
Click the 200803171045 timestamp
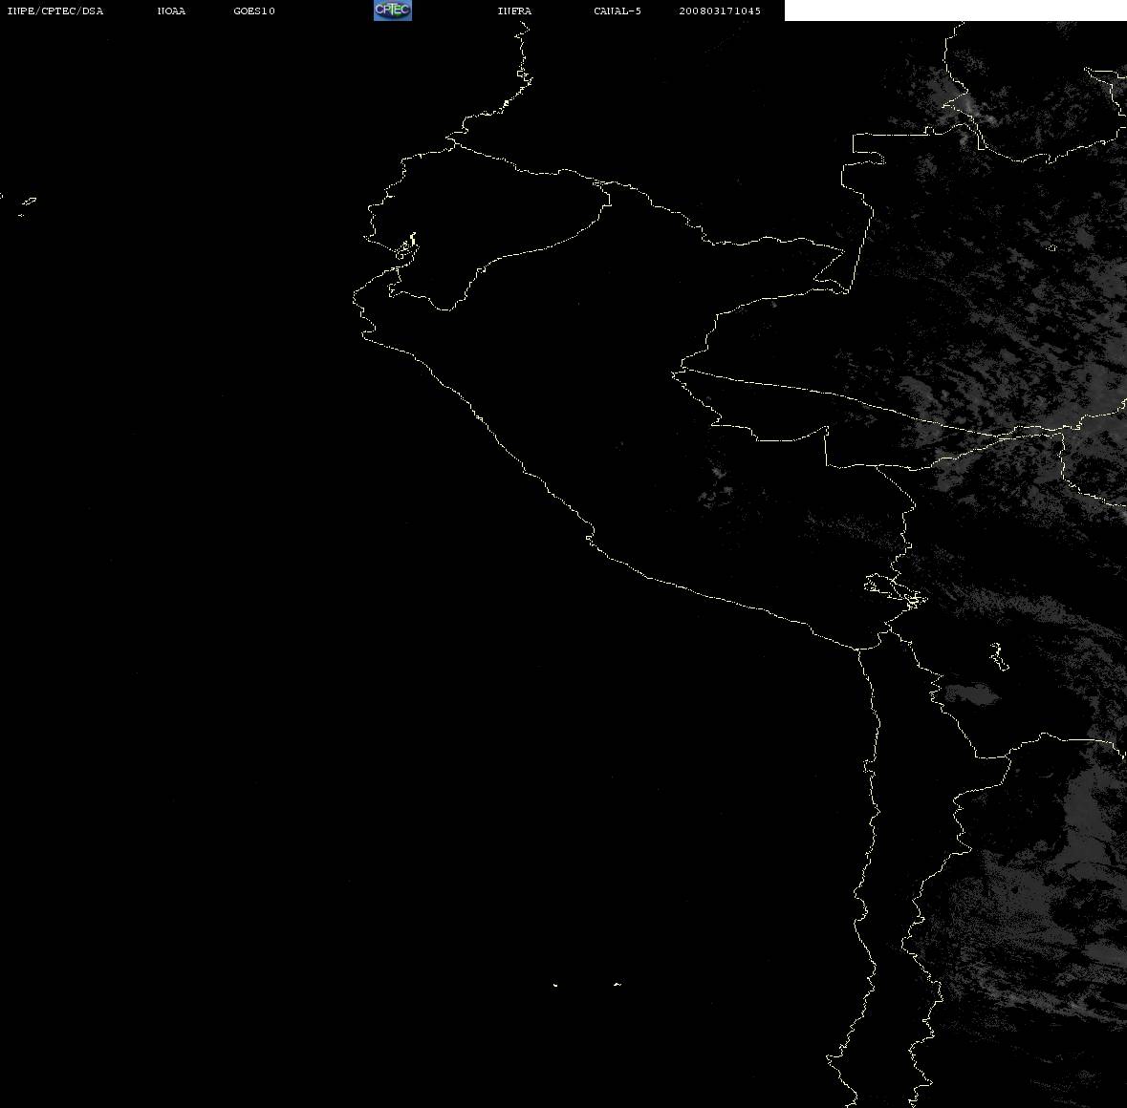pyautogui.click(x=720, y=11)
